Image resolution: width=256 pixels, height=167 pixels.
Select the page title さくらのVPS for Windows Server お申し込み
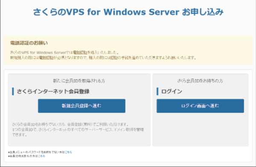(x=128, y=12)
